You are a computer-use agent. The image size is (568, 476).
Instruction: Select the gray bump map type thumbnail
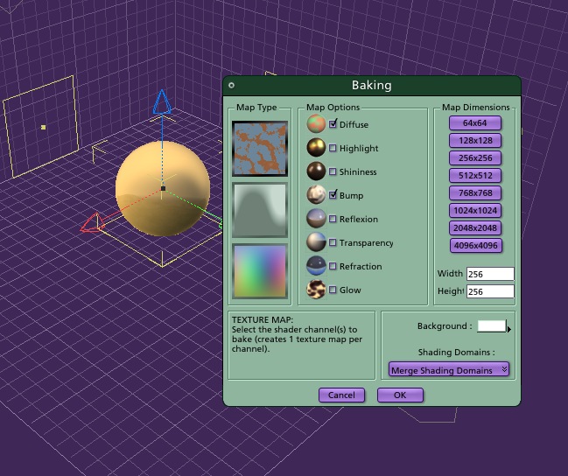[x=260, y=210]
